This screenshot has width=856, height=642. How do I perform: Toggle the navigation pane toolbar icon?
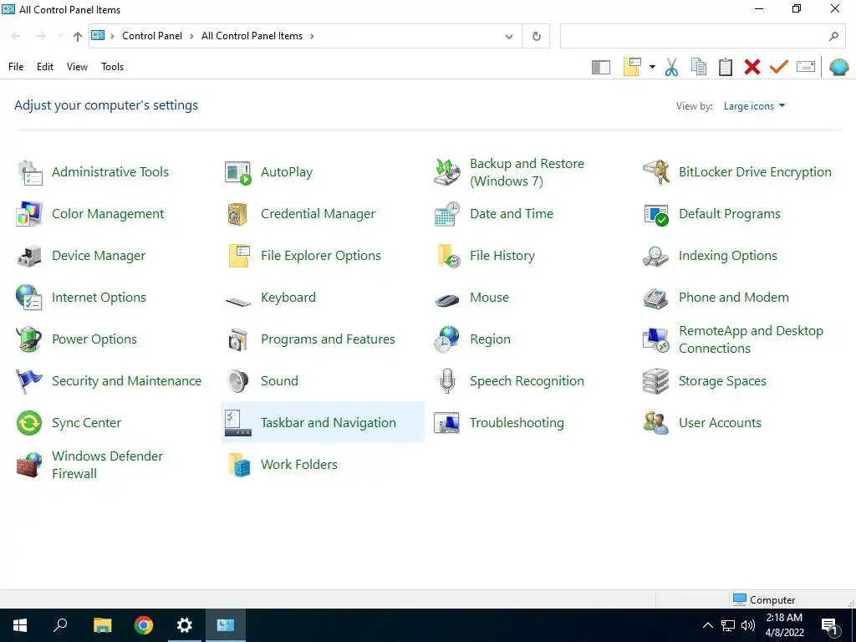coord(601,67)
